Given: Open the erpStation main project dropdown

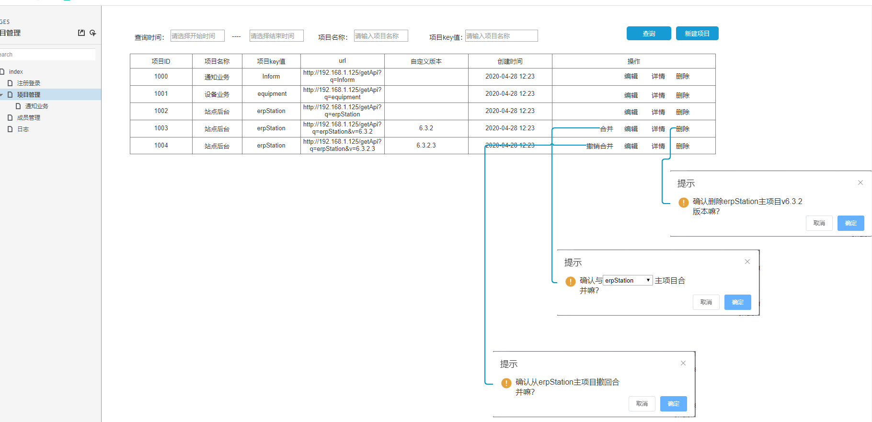Looking at the screenshot, I should tap(628, 280).
